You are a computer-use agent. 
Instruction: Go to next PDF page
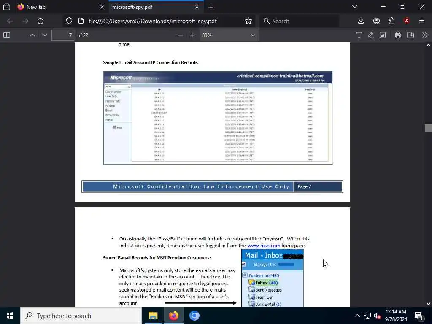pos(45,35)
